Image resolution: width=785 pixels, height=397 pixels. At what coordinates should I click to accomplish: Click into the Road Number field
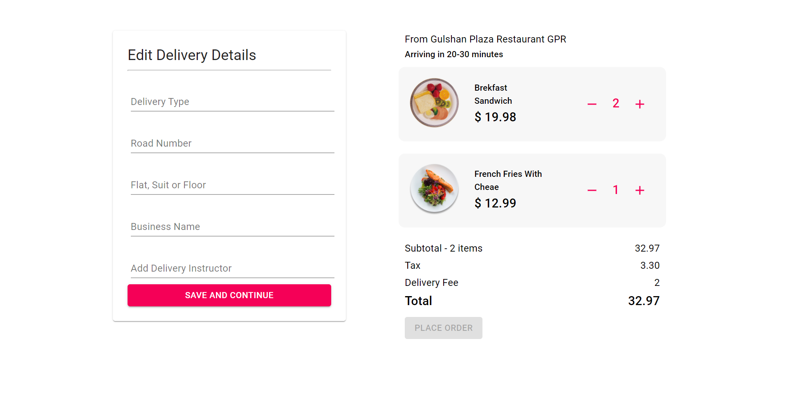pyautogui.click(x=232, y=143)
